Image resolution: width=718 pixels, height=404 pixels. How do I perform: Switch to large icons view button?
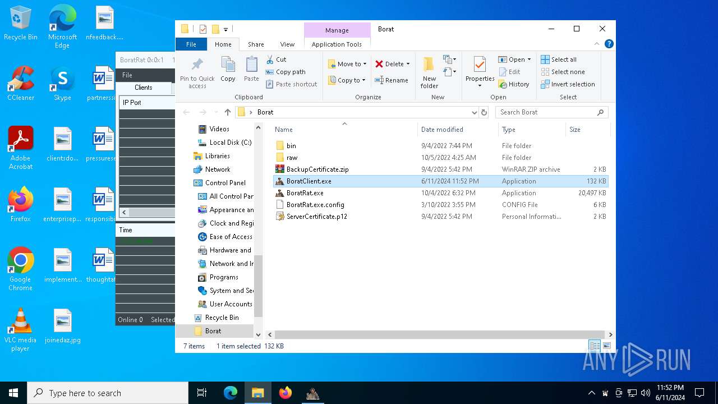[606, 346]
